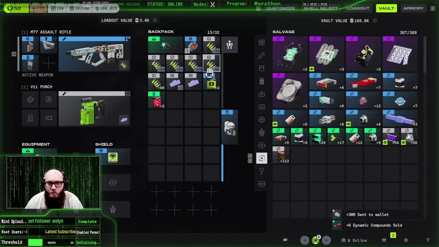
Task: Switch to the Shell Select tab
Action: (321, 8)
